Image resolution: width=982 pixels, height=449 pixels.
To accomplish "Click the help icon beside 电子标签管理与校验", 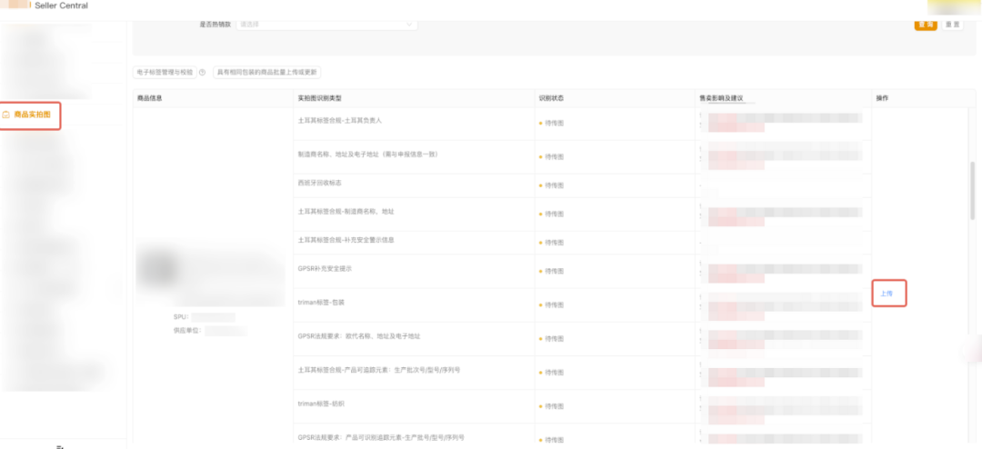I will (202, 73).
